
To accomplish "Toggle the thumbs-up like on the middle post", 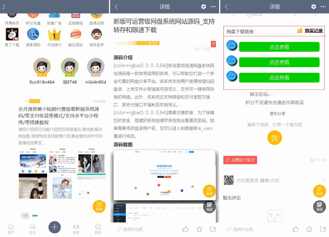I will point(185,229).
